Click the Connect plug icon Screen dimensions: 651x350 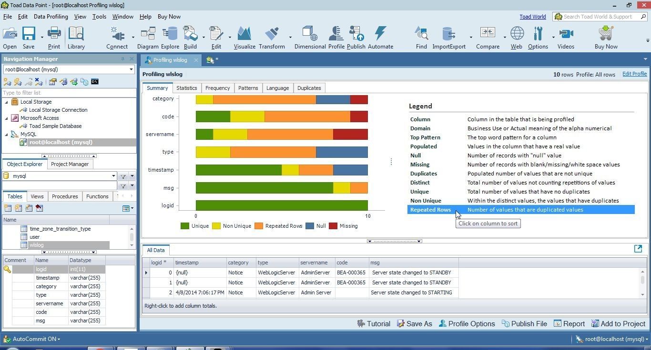pyautogui.click(x=117, y=34)
